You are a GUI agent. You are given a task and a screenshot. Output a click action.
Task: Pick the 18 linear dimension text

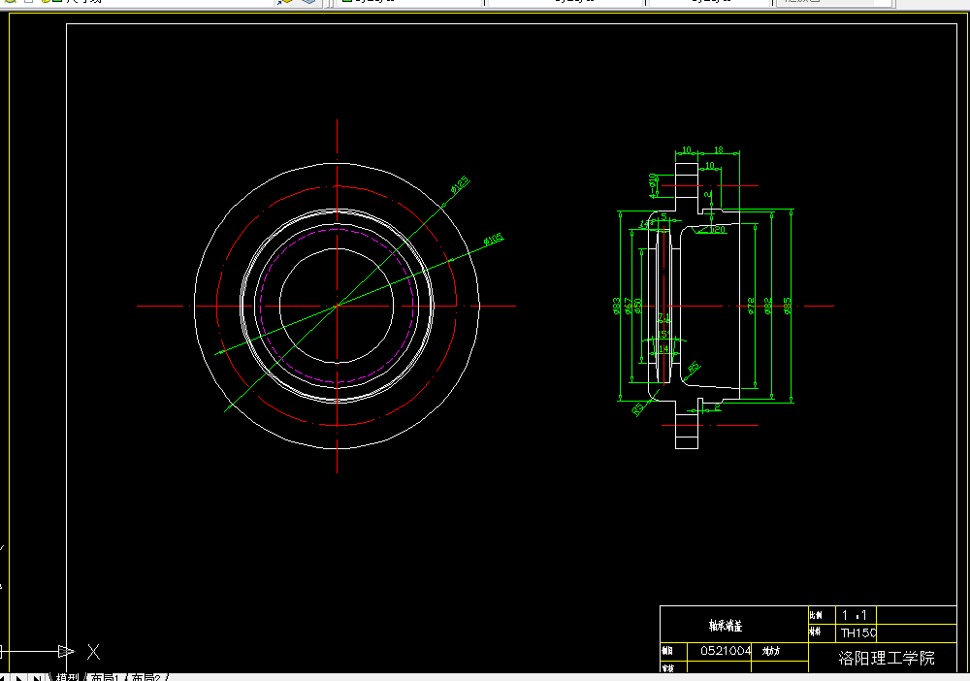coord(718,149)
